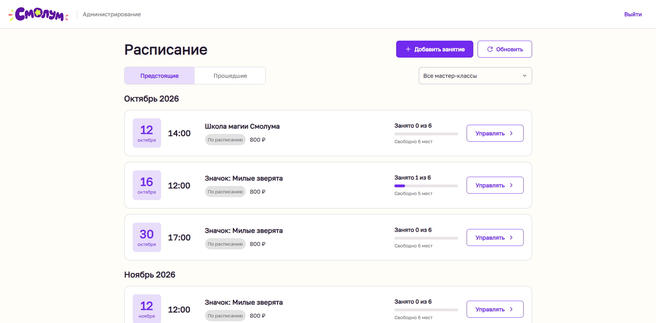Switch to the Предстоящие tab
Viewport: 656px width, 323px height.
(x=159, y=76)
